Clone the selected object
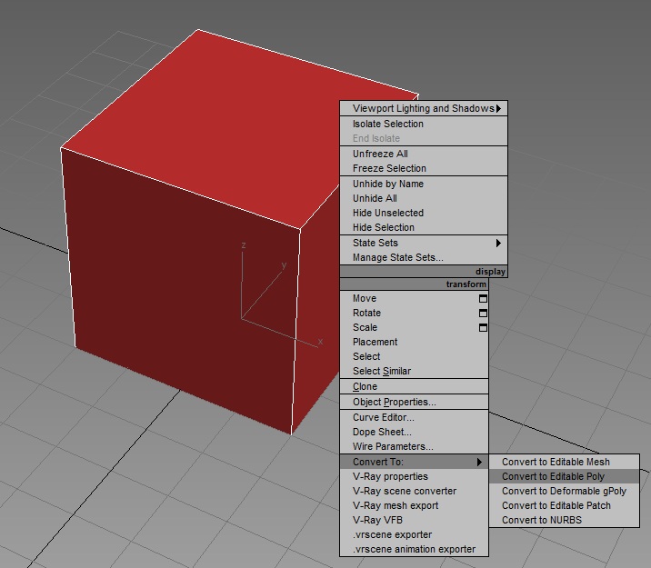This screenshot has height=568, width=651. point(414,386)
